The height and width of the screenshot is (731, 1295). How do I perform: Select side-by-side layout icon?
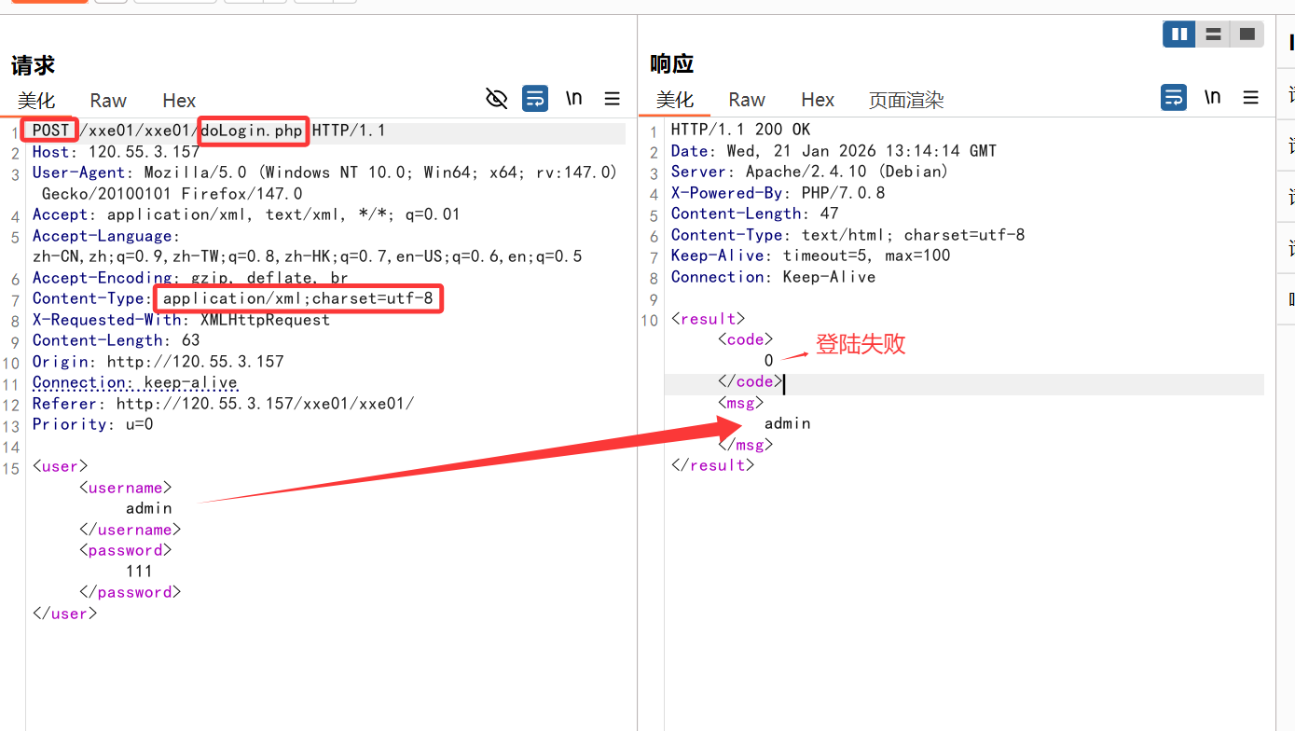point(1178,34)
